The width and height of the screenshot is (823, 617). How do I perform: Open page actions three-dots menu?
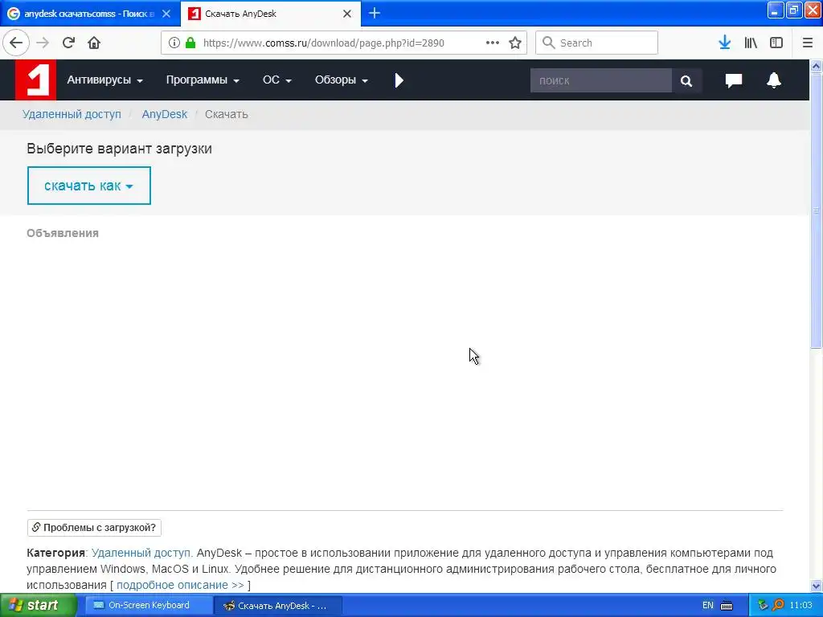point(493,43)
